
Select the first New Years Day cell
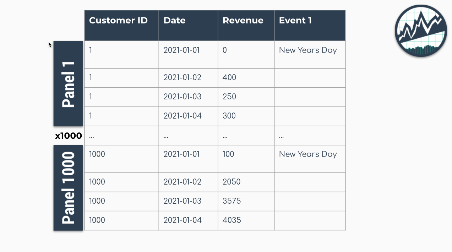[307, 50]
